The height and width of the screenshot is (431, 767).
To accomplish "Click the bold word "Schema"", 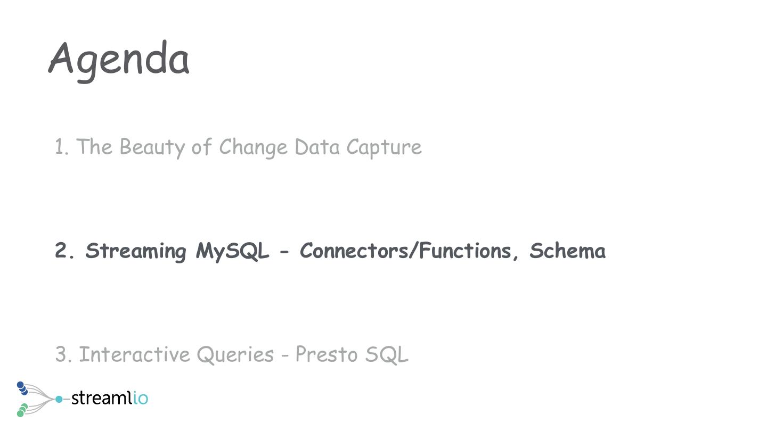I will (567, 251).
